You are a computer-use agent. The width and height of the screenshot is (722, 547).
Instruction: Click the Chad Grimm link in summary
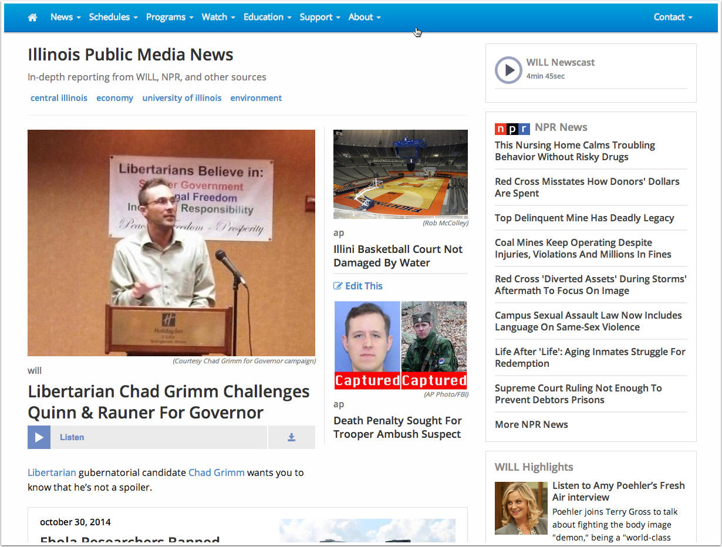(217, 472)
